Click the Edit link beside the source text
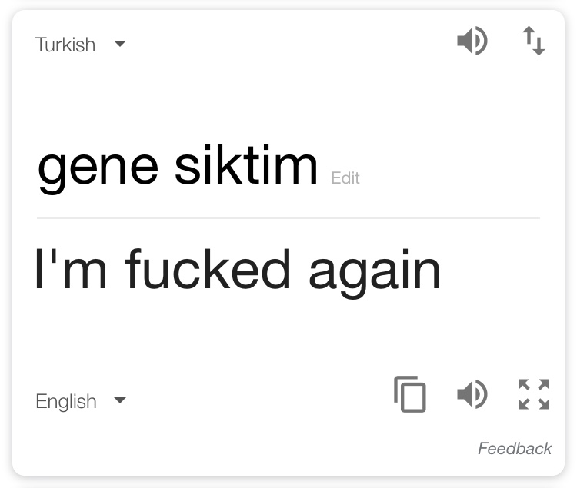Viewport: 577px width, 488px height. [x=345, y=178]
